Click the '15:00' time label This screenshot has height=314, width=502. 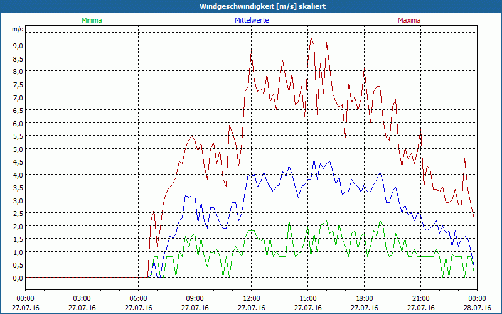308,299
